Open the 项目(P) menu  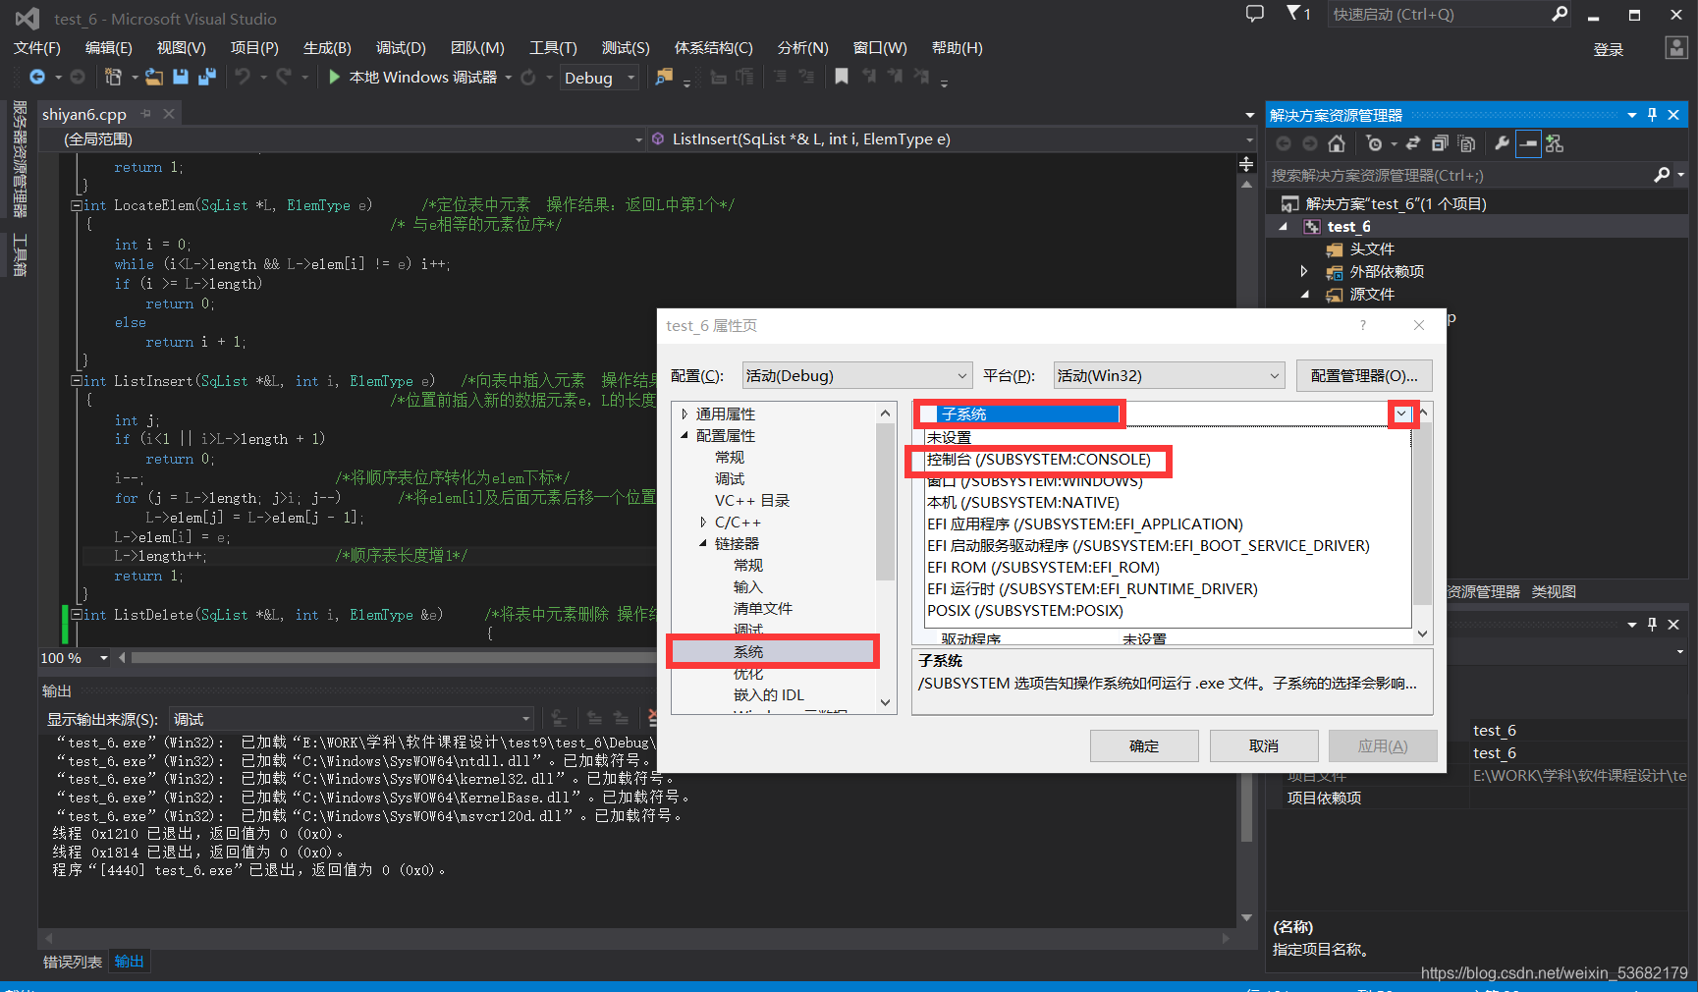254,48
